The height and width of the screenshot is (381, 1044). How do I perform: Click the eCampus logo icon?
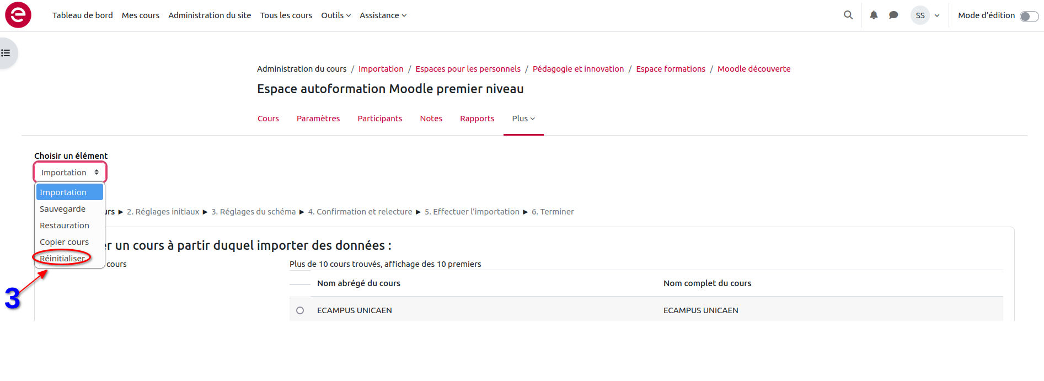point(18,15)
